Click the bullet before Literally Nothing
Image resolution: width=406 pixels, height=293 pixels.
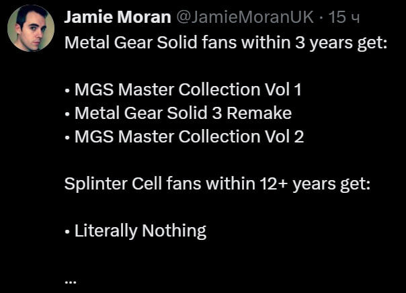[68, 231]
